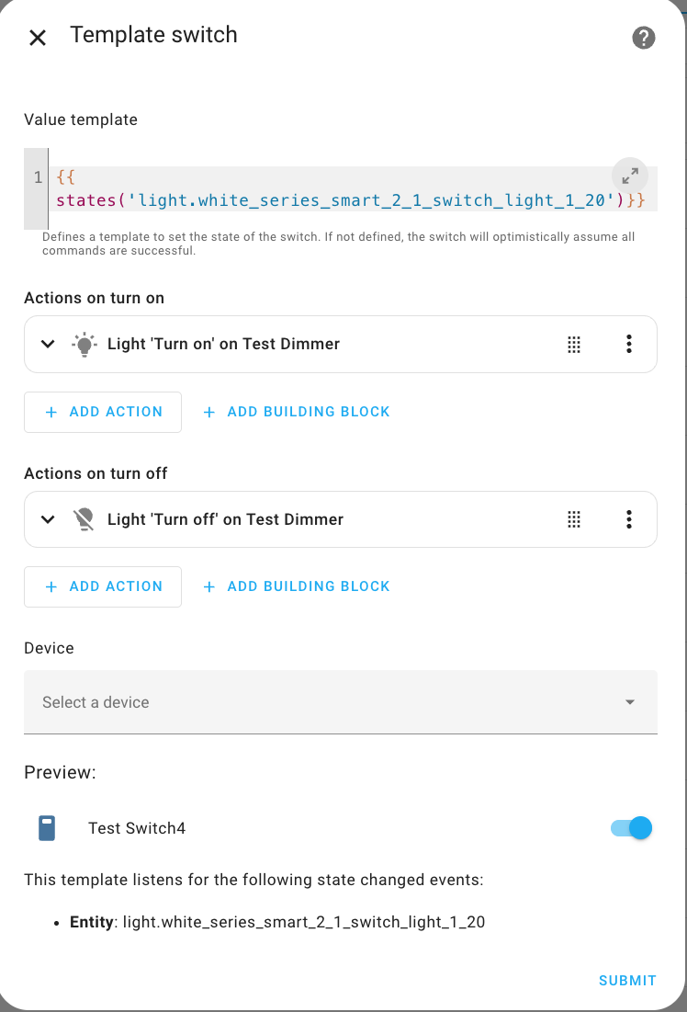Screen dimensions: 687x1012
Task: Click Add Action under Actions on turn off
Action: click(x=103, y=586)
